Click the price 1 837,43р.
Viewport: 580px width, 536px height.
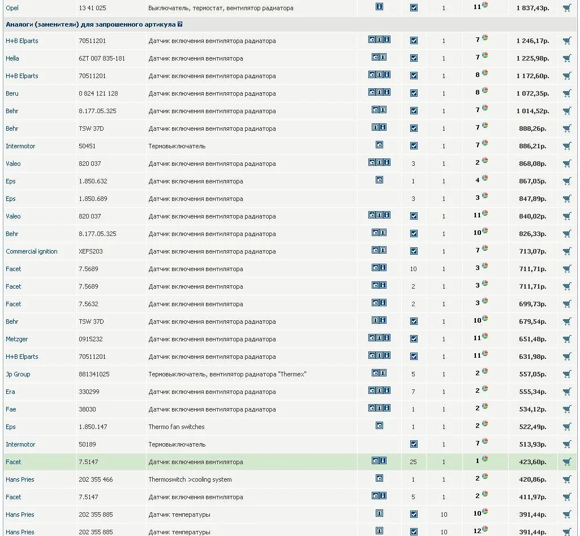pyautogui.click(x=532, y=8)
